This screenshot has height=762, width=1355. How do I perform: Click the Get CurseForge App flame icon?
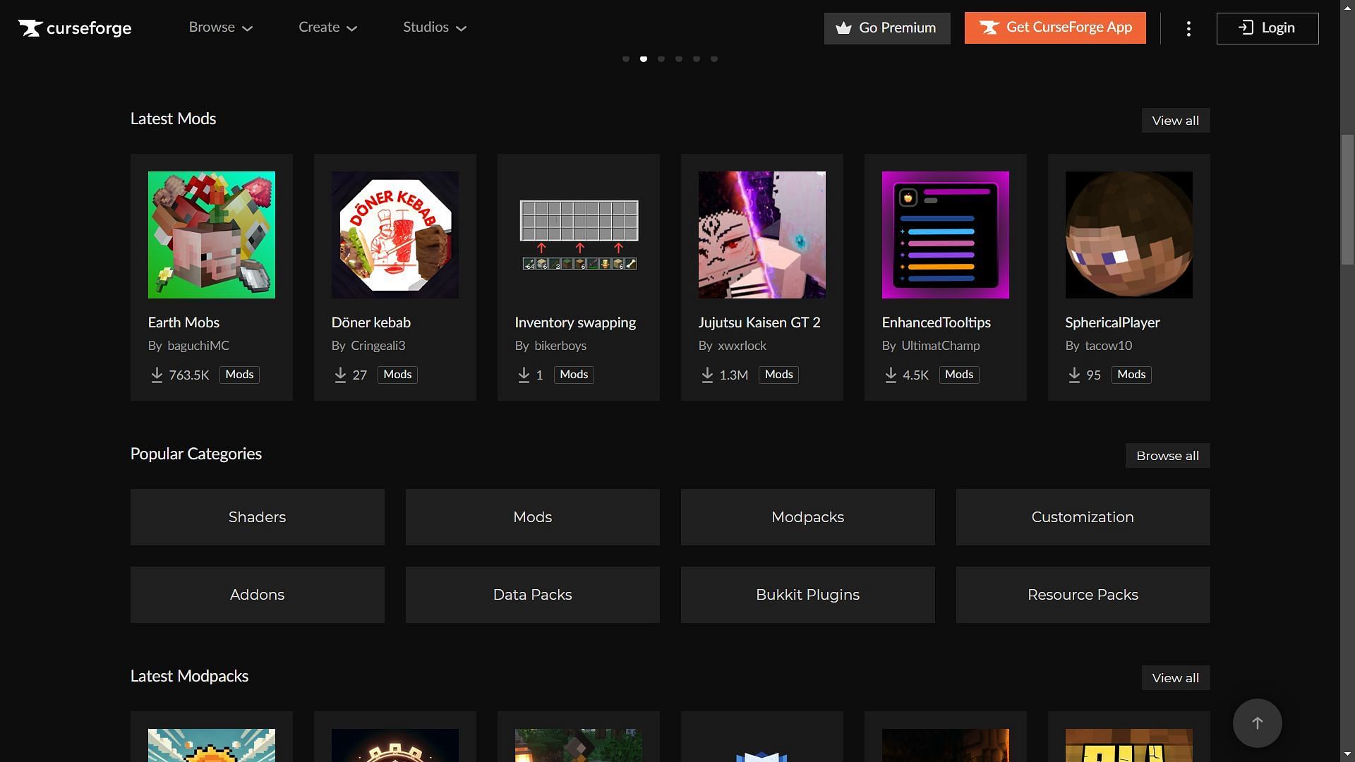(988, 28)
